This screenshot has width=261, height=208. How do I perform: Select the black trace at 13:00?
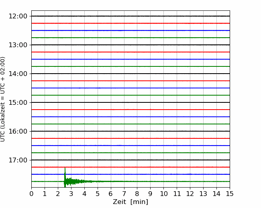coord(130,45)
